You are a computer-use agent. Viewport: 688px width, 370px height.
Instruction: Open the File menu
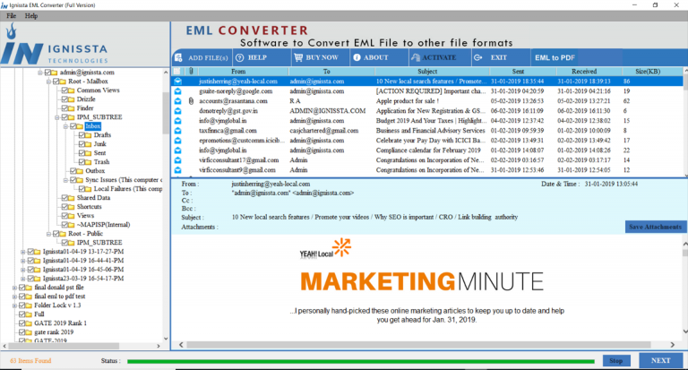point(12,16)
